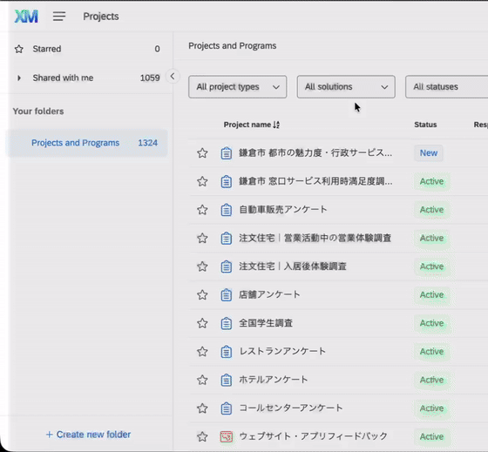
Task: Star the 注文住宅｜営業活動中の営業体験調査 project
Action: [x=202, y=238]
